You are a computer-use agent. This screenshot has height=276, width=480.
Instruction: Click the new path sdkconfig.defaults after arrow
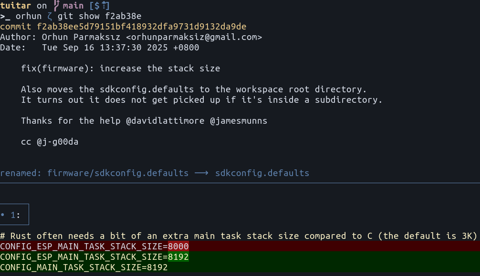point(262,173)
